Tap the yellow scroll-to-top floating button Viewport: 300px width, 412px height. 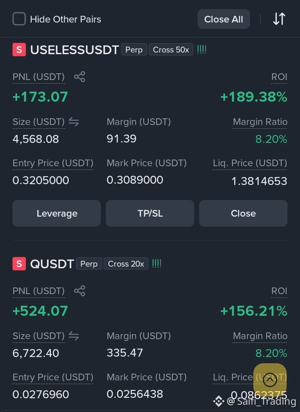pos(270,380)
